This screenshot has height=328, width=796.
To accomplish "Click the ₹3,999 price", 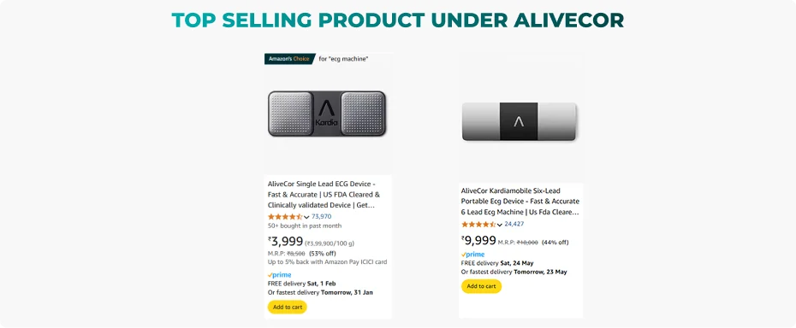I will (x=285, y=242).
